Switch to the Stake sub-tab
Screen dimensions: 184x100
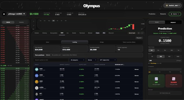[x=48, y=42]
